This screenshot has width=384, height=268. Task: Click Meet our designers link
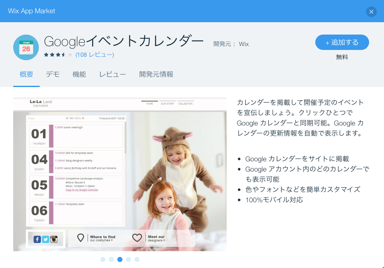(157, 239)
